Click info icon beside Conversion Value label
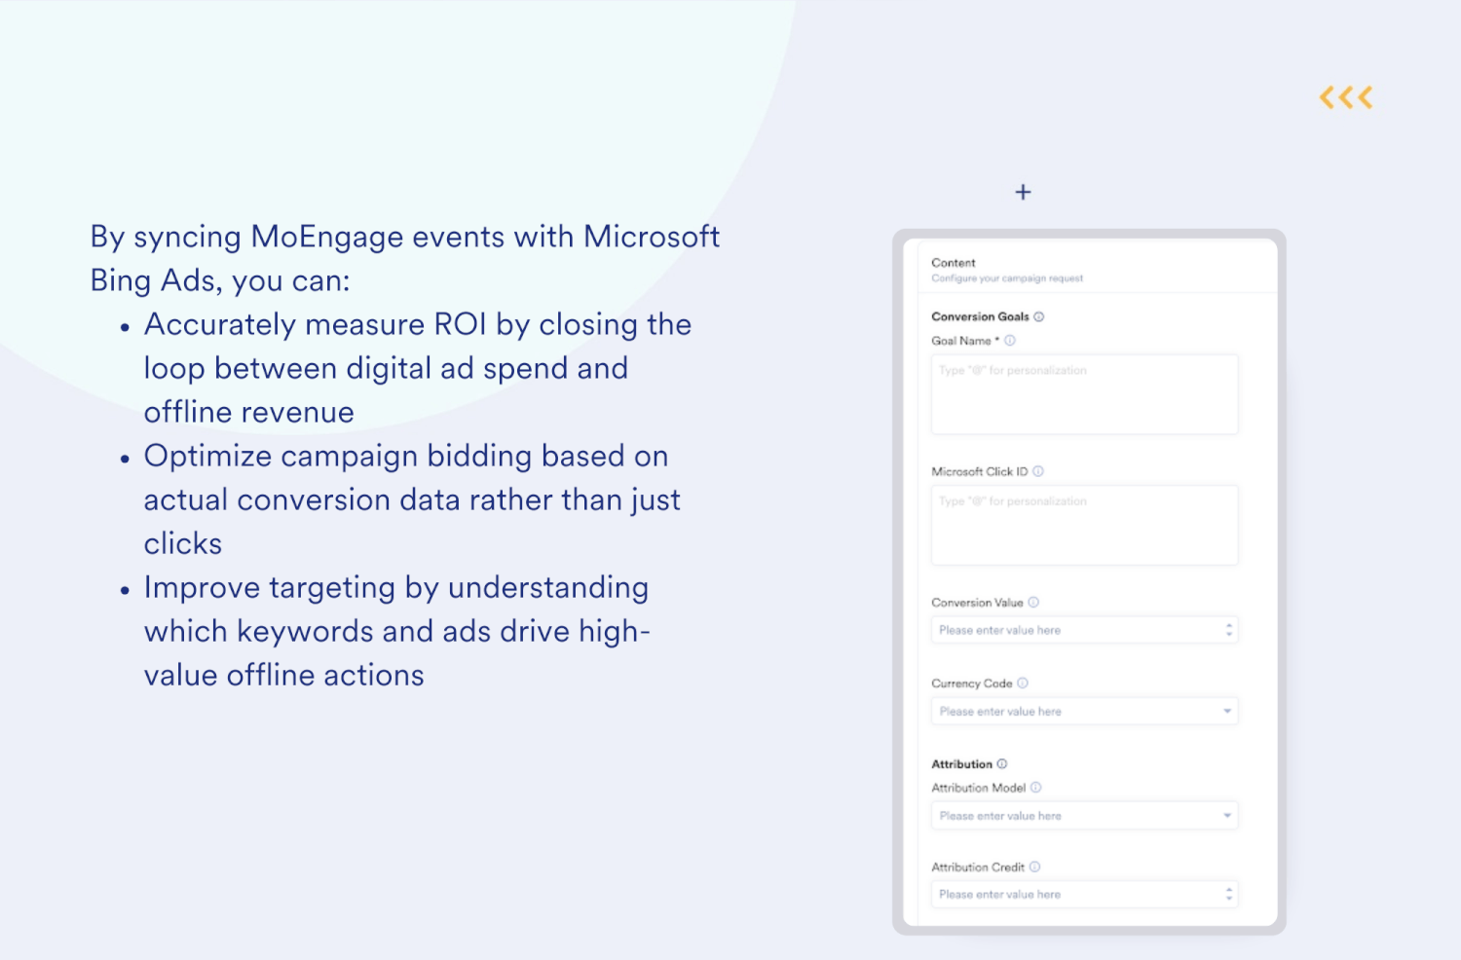The image size is (1461, 960). 1033,603
